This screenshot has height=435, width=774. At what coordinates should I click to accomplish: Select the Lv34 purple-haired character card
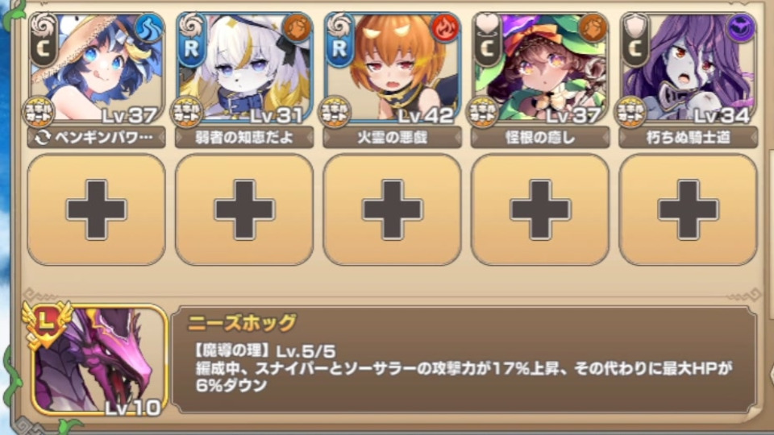point(688,68)
